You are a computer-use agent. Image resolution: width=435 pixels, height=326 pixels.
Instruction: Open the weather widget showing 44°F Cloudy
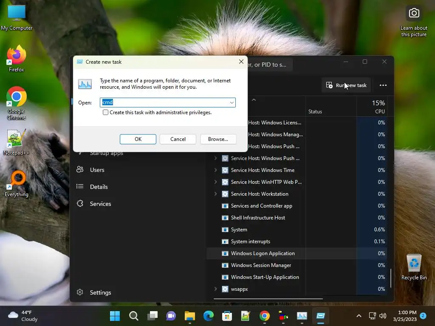[x=23, y=316]
